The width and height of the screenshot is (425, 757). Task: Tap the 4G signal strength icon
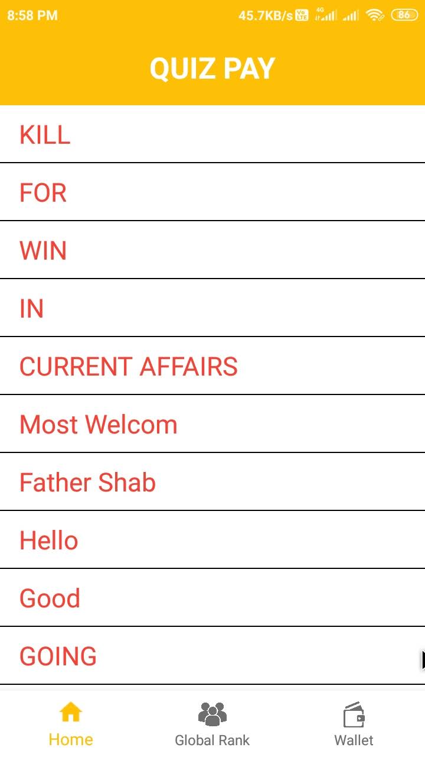[x=325, y=15]
